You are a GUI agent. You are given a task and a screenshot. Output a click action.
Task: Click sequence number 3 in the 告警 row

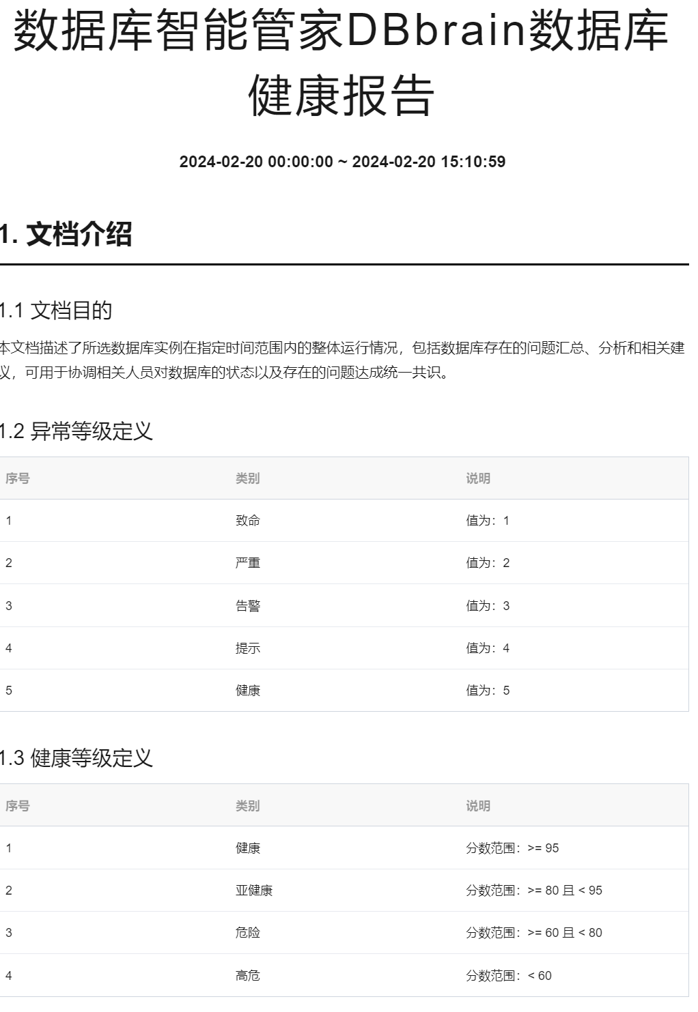point(9,606)
